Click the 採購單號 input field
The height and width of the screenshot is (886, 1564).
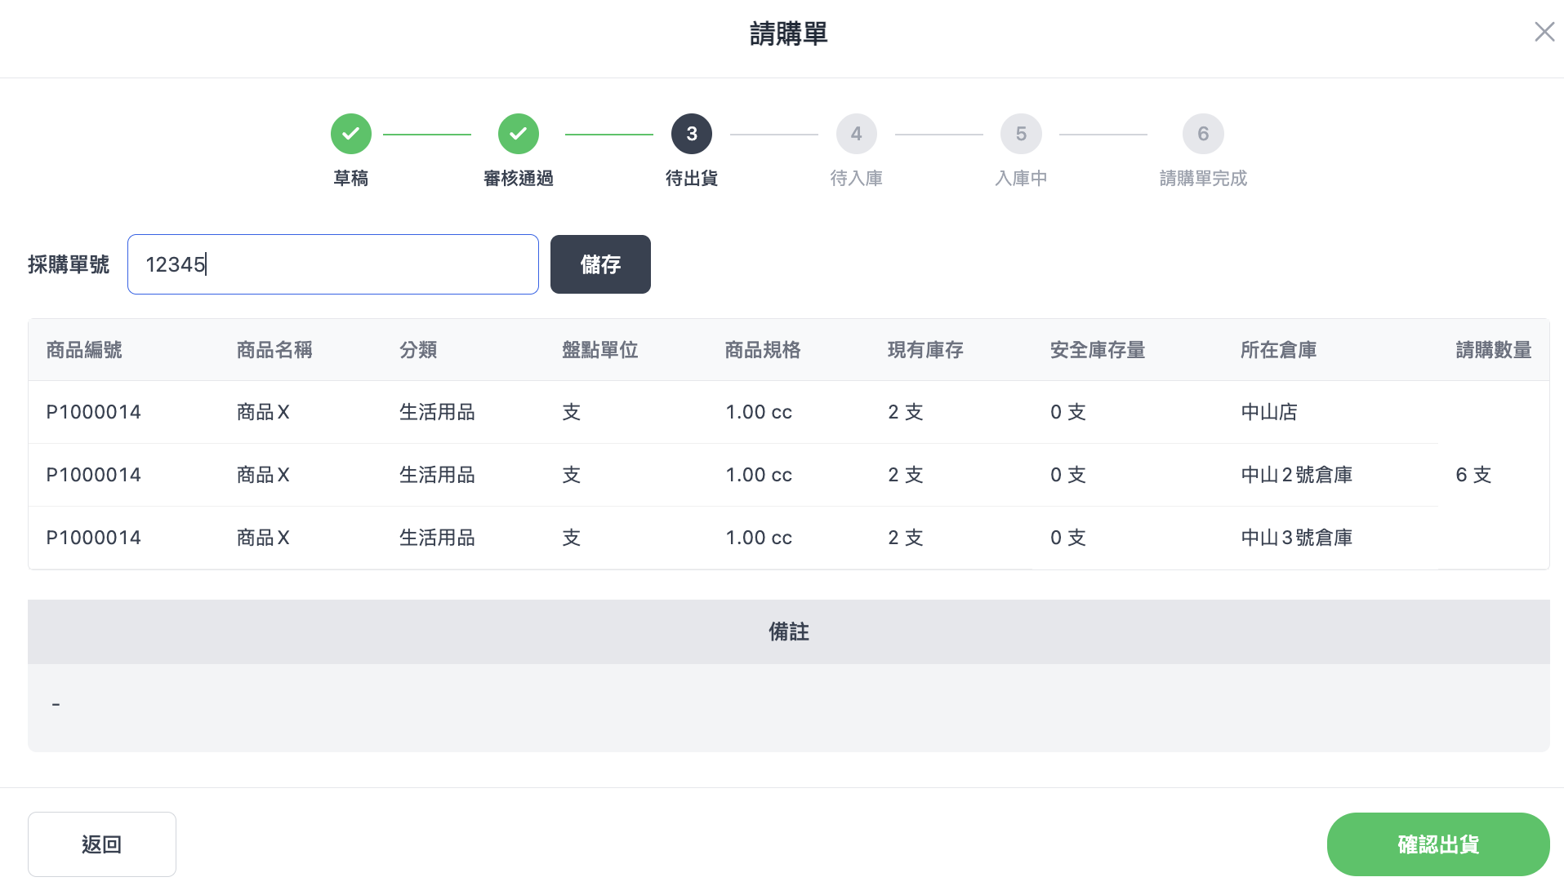point(332,264)
